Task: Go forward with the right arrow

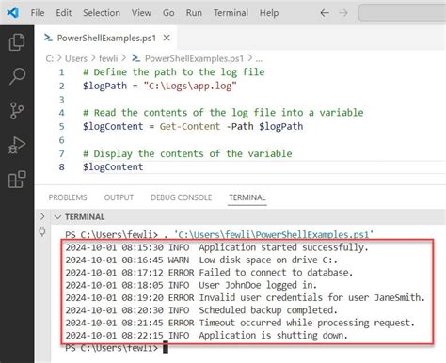Action: point(343,13)
